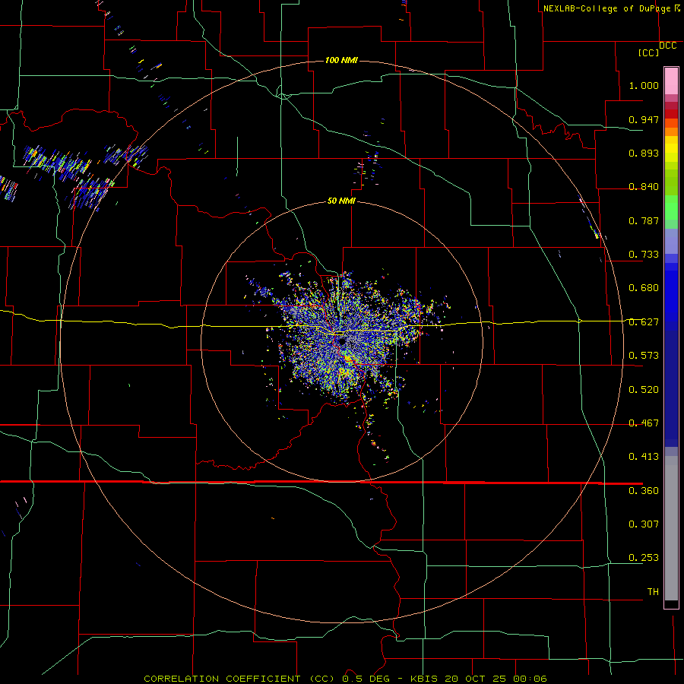
Task: Click the 0.787 scale value
Action: point(644,220)
